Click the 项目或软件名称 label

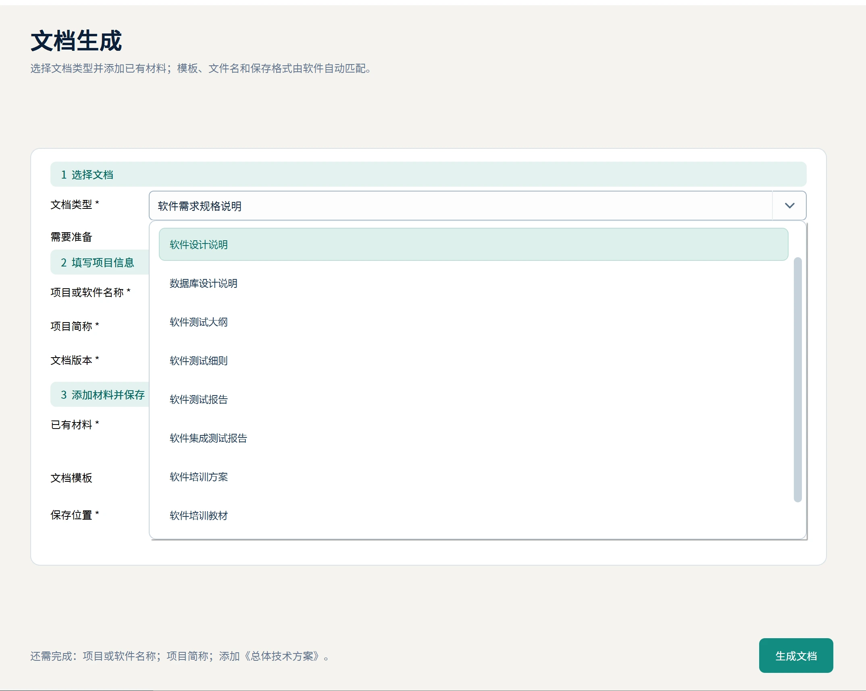(90, 292)
